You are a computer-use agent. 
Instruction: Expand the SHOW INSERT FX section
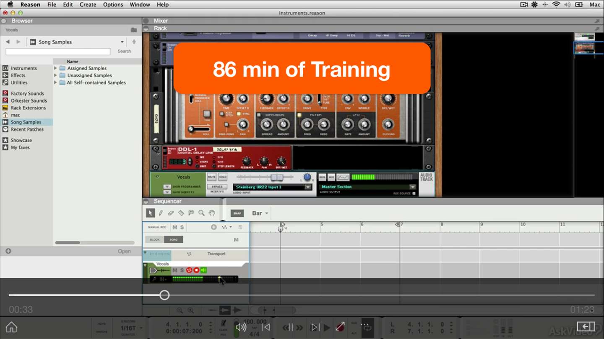coord(167,192)
